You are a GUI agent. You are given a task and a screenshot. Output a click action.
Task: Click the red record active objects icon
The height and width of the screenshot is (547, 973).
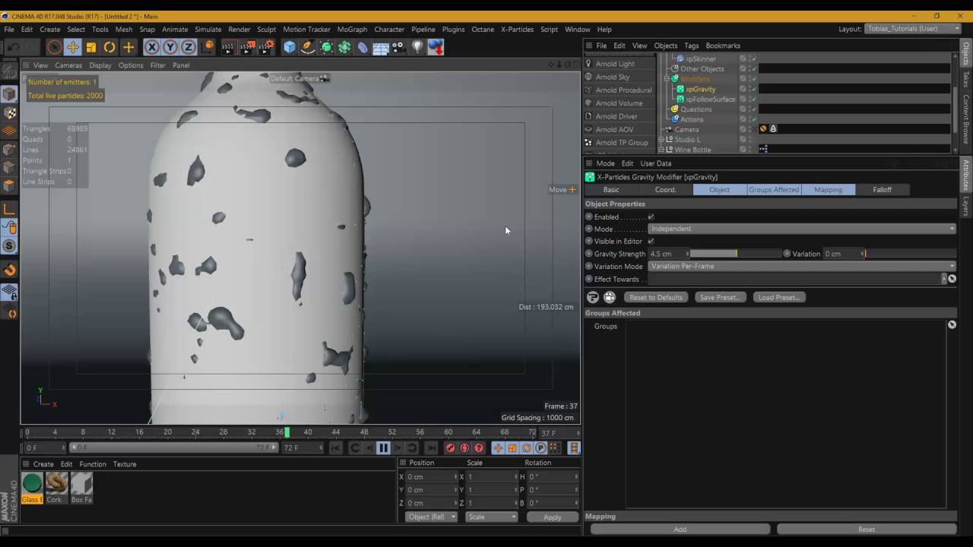[x=450, y=448]
